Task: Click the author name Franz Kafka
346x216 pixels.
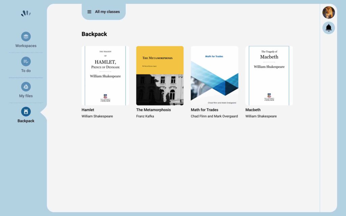Action: [x=145, y=116]
